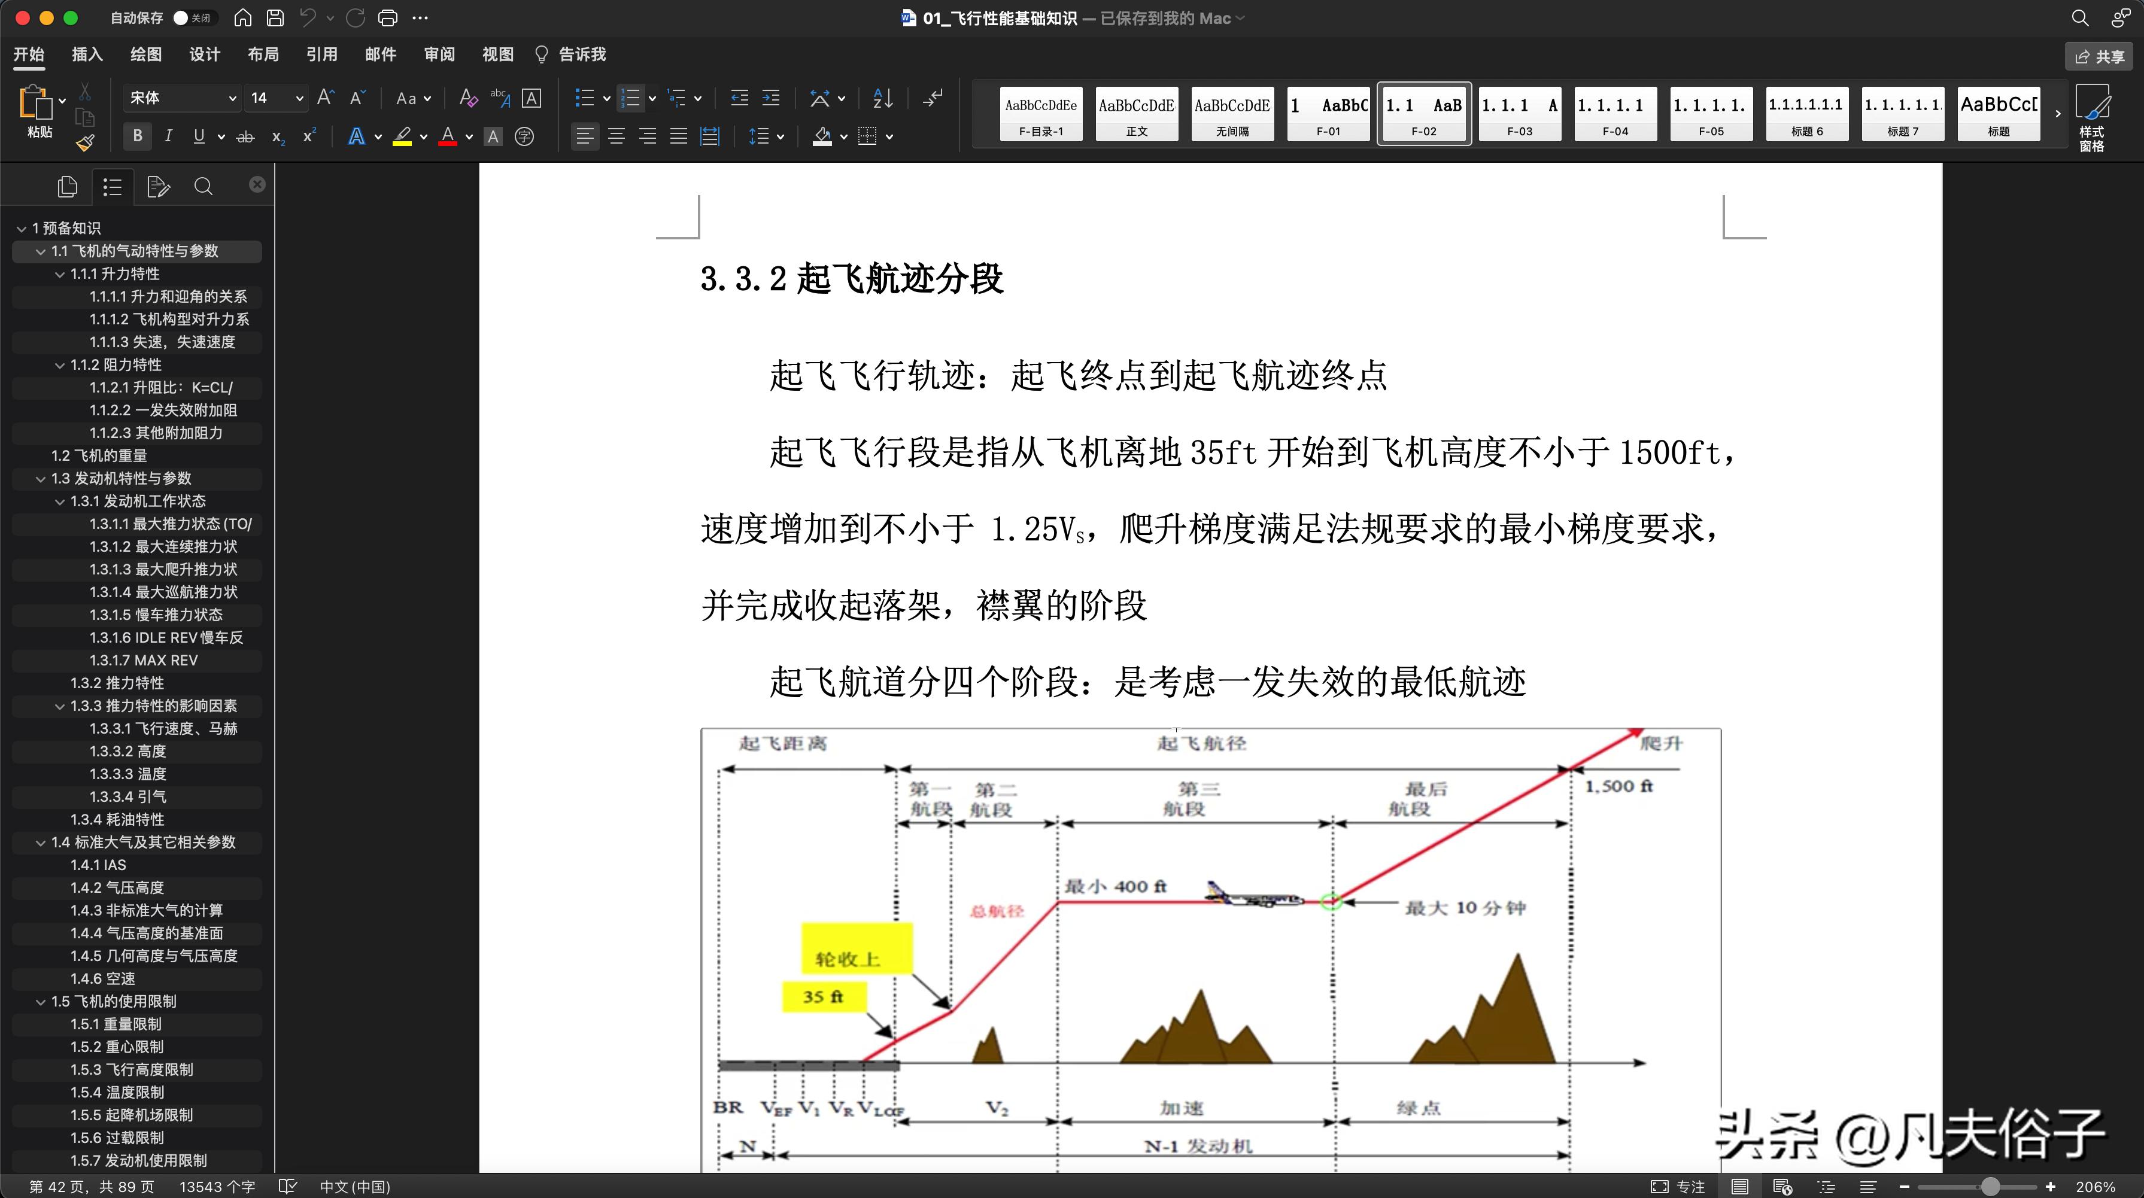The image size is (2144, 1198).
Task: Switch to the 审阅 ribbon tab
Action: [441, 54]
